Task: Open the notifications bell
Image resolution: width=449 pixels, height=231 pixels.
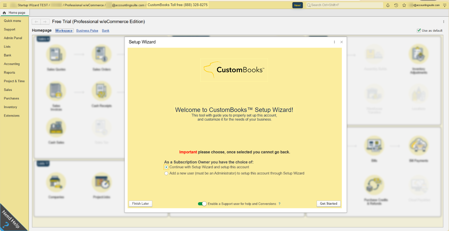Action: tap(388, 5)
